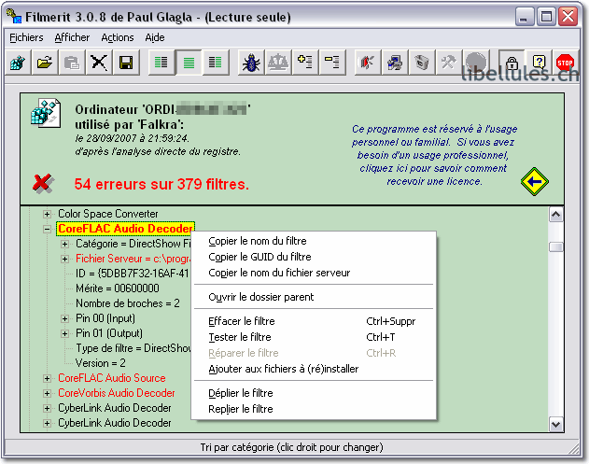The height and width of the screenshot is (464, 589).
Task: Expand the Catégorie = DirectShow node
Action: pyautogui.click(x=64, y=245)
